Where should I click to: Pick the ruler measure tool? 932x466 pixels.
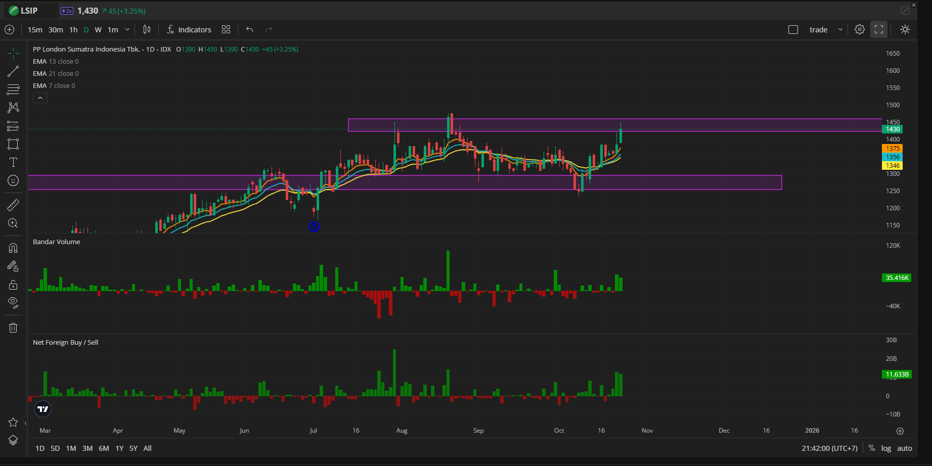click(13, 205)
